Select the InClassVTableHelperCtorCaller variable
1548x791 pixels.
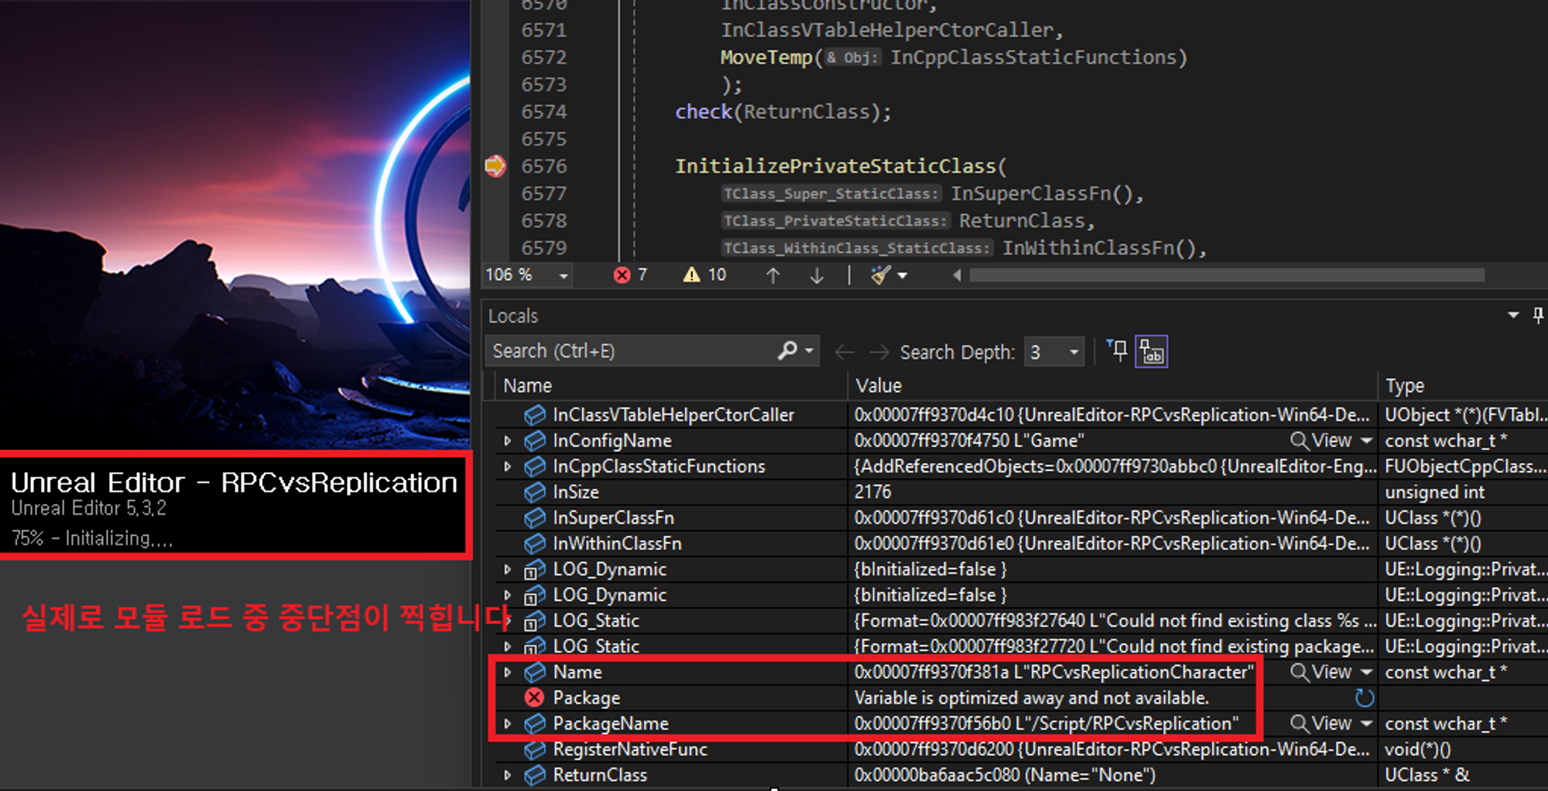click(x=673, y=415)
